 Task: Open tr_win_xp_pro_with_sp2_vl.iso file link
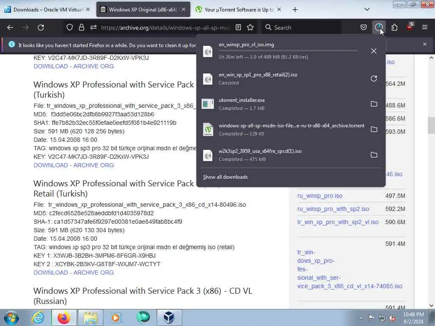(338, 222)
